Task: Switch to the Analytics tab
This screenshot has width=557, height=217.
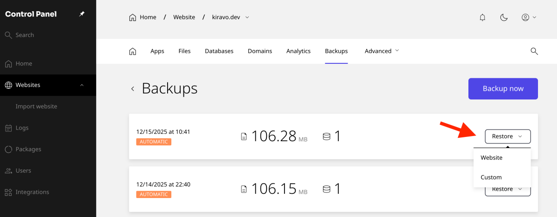Action: coord(298,51)
